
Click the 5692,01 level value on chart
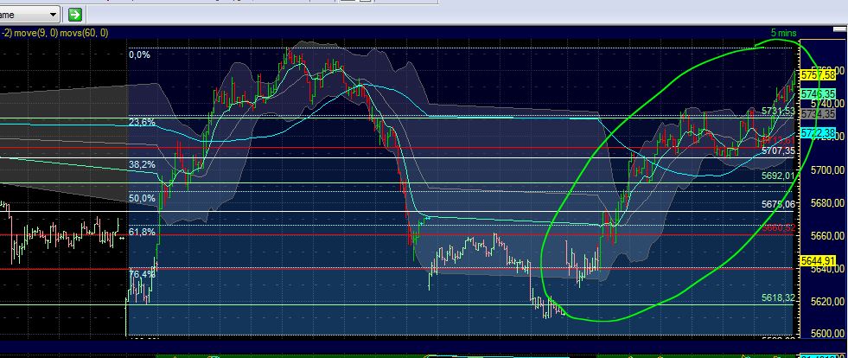tap(778, 176)
